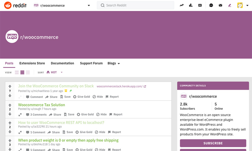Comment on the Slack community post
Viewport: 252px width, 151px height.
[x=34, y=97]
